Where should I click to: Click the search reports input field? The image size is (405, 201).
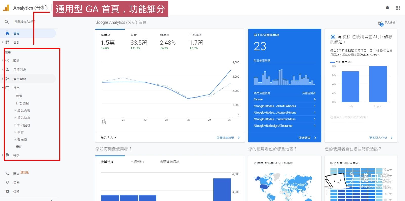pyautogui.click(x=25, y=22)
